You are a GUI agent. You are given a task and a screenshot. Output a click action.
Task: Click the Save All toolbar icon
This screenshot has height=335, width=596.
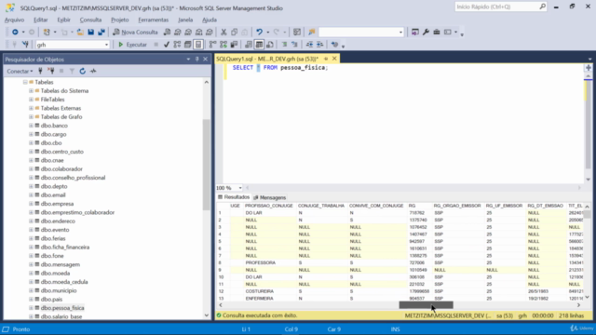coord(102,33)
